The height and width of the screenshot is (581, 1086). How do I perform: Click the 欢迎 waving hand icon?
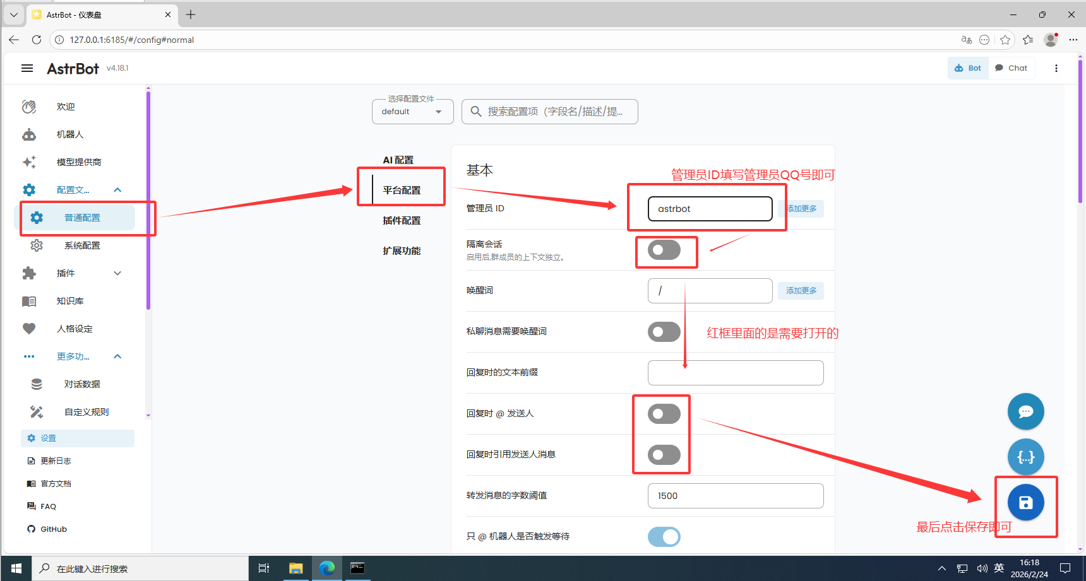tap(29, 107)
